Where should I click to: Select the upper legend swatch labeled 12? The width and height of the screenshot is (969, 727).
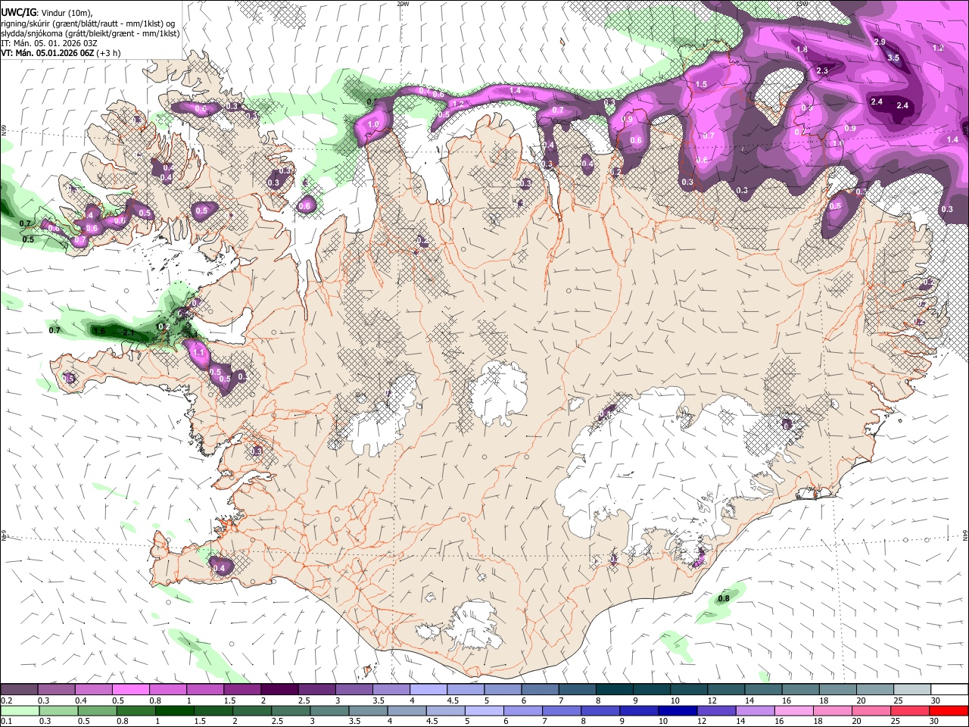tap(725, 689)
